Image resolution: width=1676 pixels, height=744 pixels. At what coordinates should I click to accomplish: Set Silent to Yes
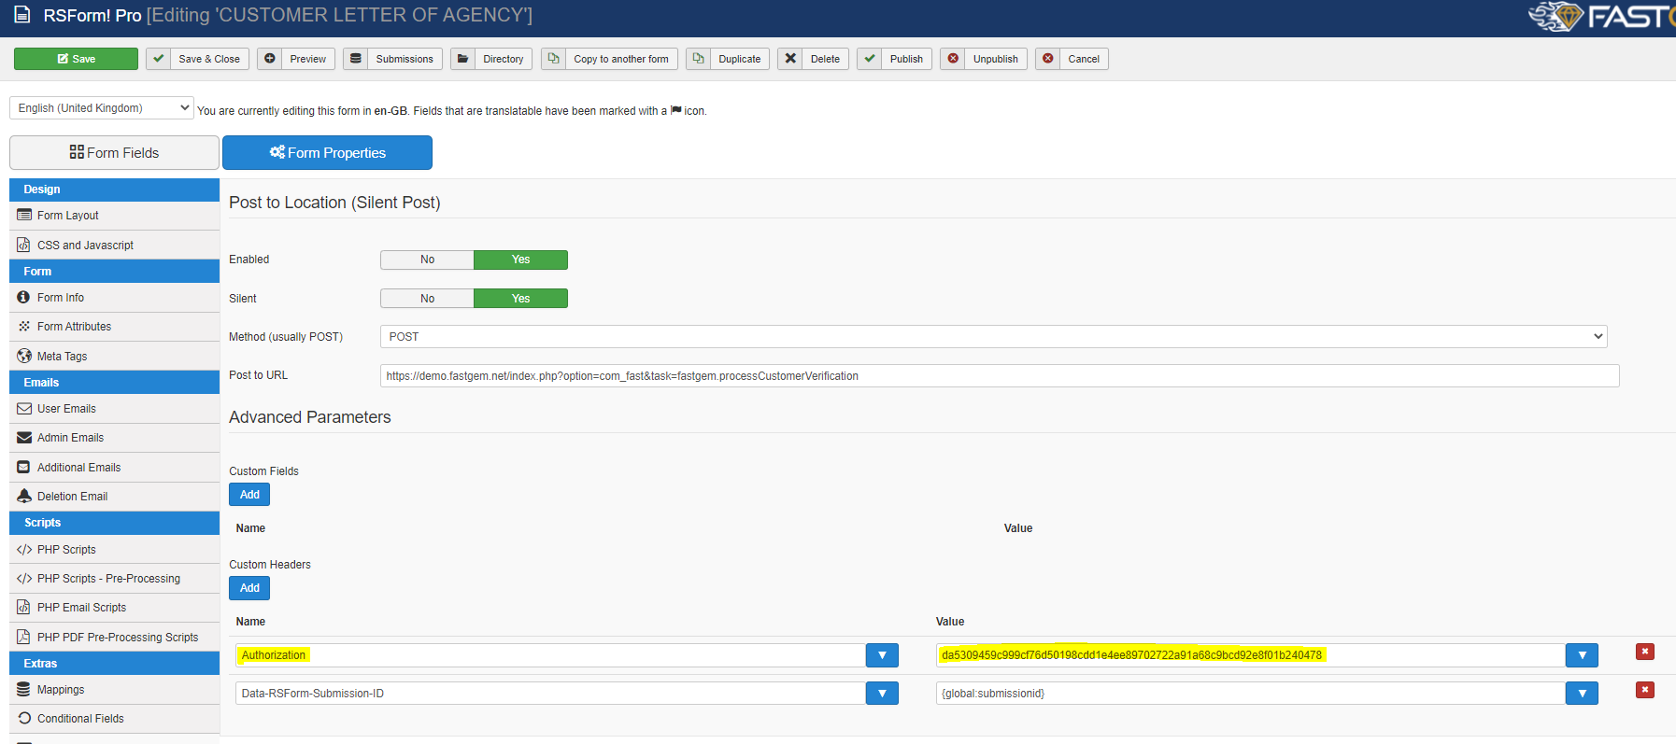520,299
